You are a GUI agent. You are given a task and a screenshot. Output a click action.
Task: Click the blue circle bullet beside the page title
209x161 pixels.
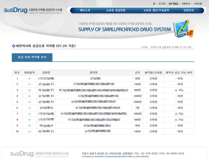tap(14, 46)
